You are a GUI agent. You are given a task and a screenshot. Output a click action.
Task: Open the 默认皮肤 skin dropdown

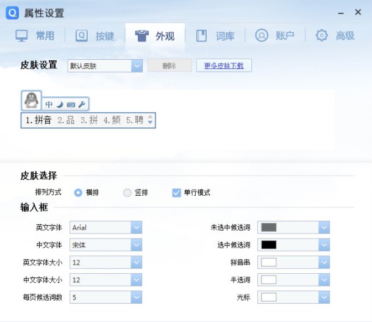[105, 66]
